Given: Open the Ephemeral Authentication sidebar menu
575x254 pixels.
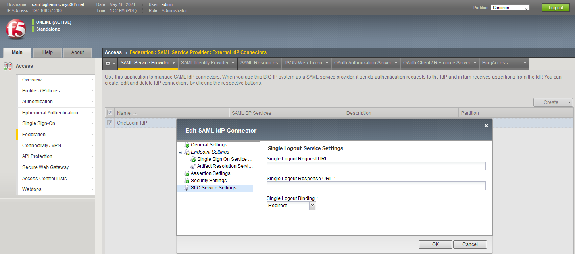Looking at the screenshot, I should pos(56,113).
